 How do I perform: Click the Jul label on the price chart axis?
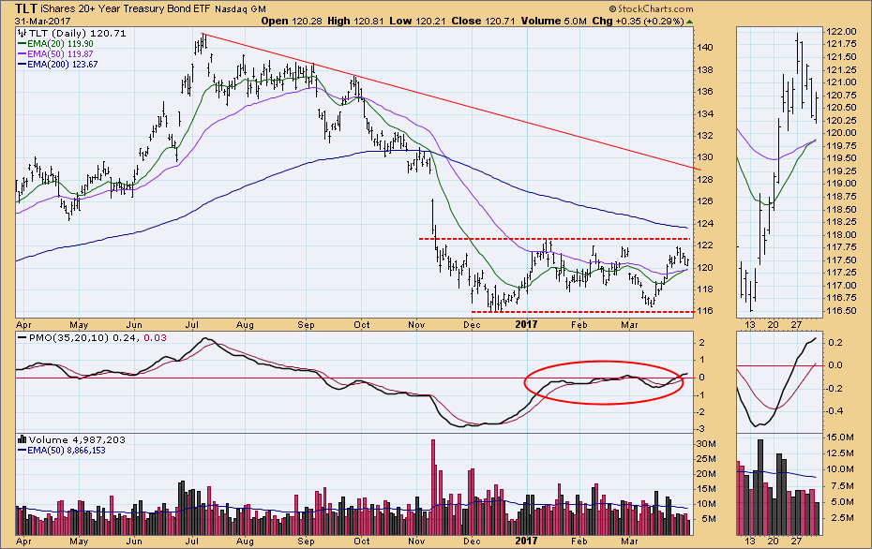[192, 324]
